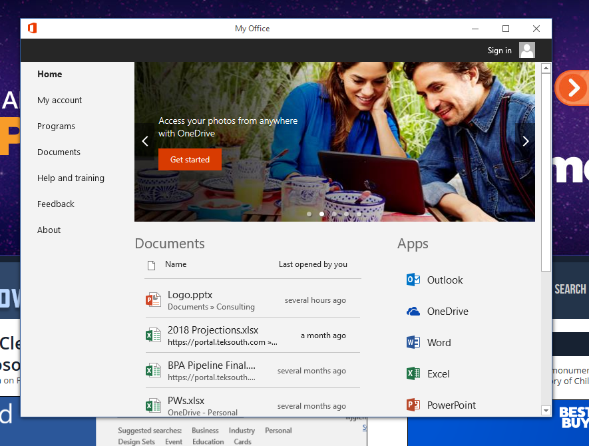The width and height of the screenshot is (589, 446).
Task: Open the About page
Action: 49,230
